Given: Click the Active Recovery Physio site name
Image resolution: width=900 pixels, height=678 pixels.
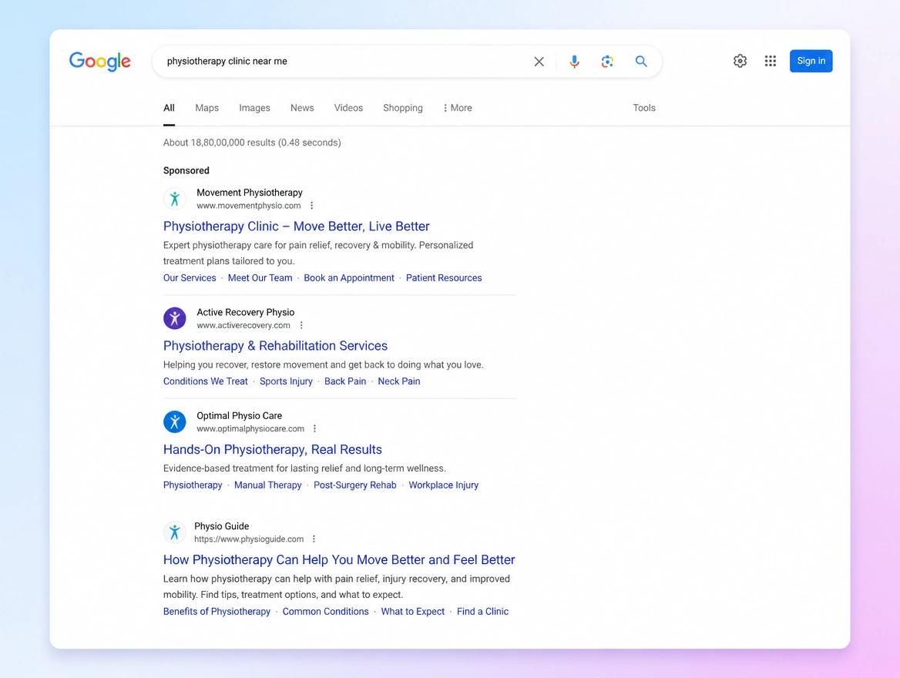Looking at the screenshot, I should [246, 312].
